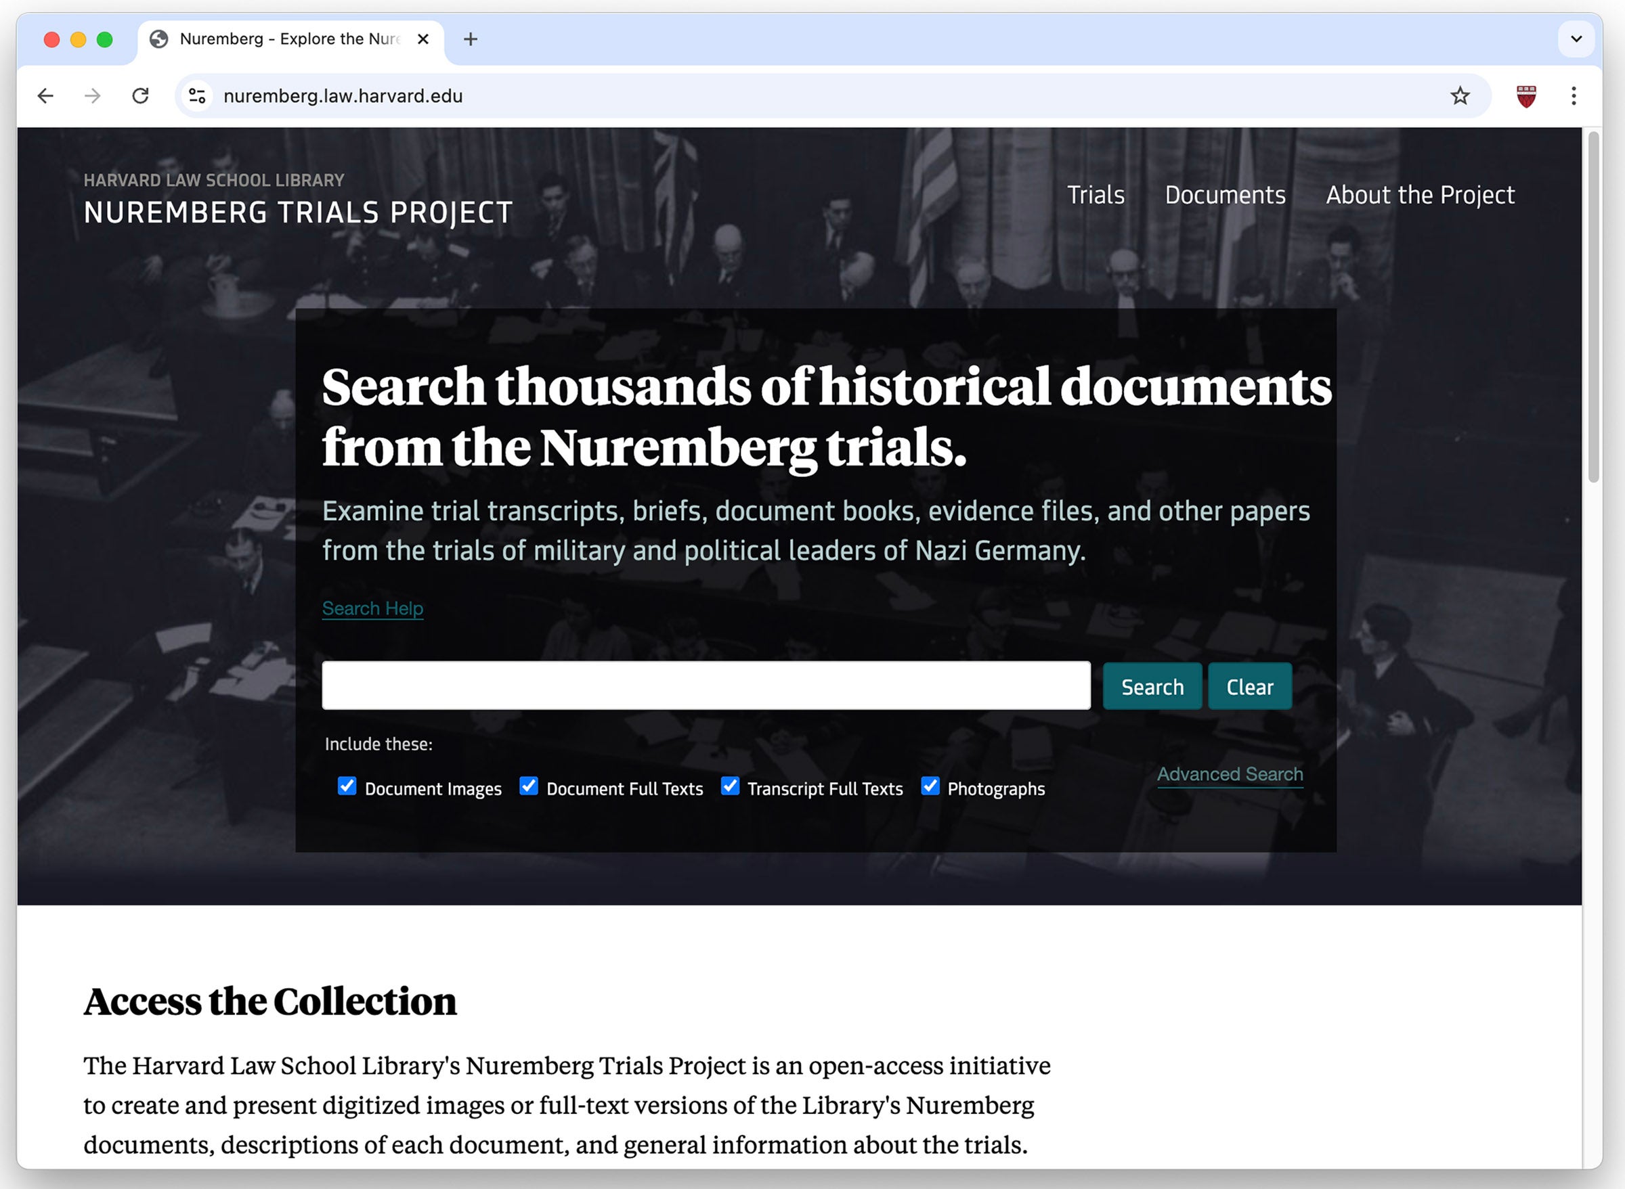The width and height of the screenshot is (1625, 1189).
Task: Open the Trials navigation item
Action: pos(1096,195)
